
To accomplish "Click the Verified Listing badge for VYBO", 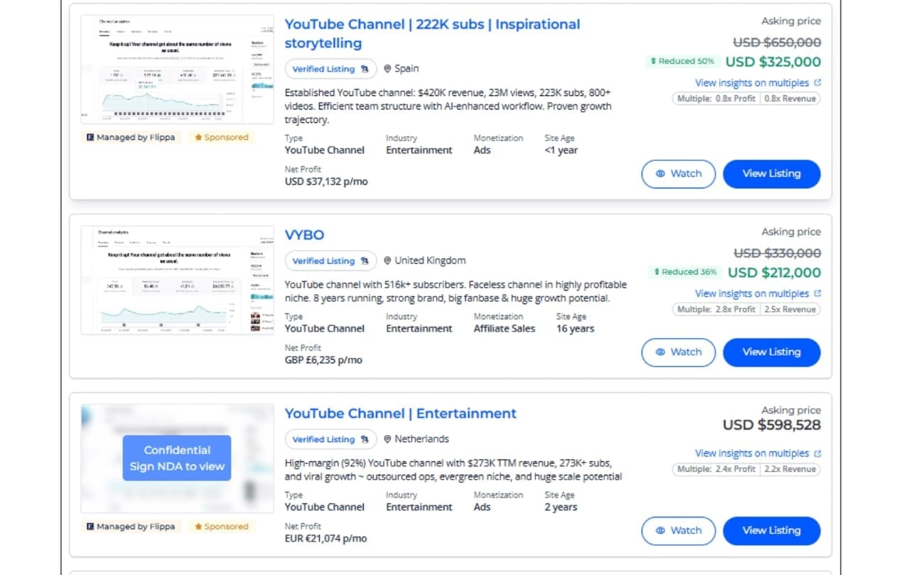I will (330, 261).
